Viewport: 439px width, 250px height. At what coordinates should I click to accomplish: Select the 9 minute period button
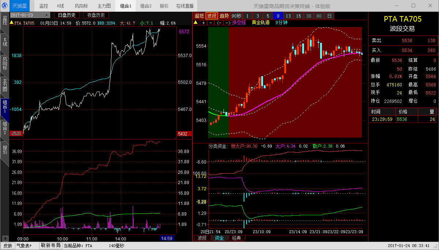pyautogui.click(x=278, y=16)
